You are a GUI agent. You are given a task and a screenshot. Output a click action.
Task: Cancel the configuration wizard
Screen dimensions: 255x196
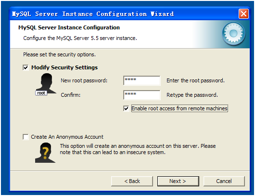point(224,181)
